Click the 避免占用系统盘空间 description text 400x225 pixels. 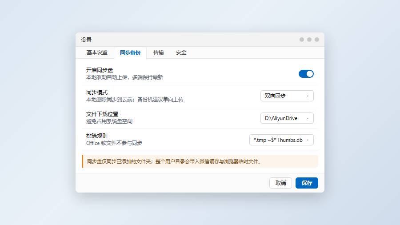(109, 121)
